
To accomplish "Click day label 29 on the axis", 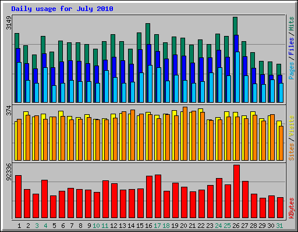I will coord(262,226).
